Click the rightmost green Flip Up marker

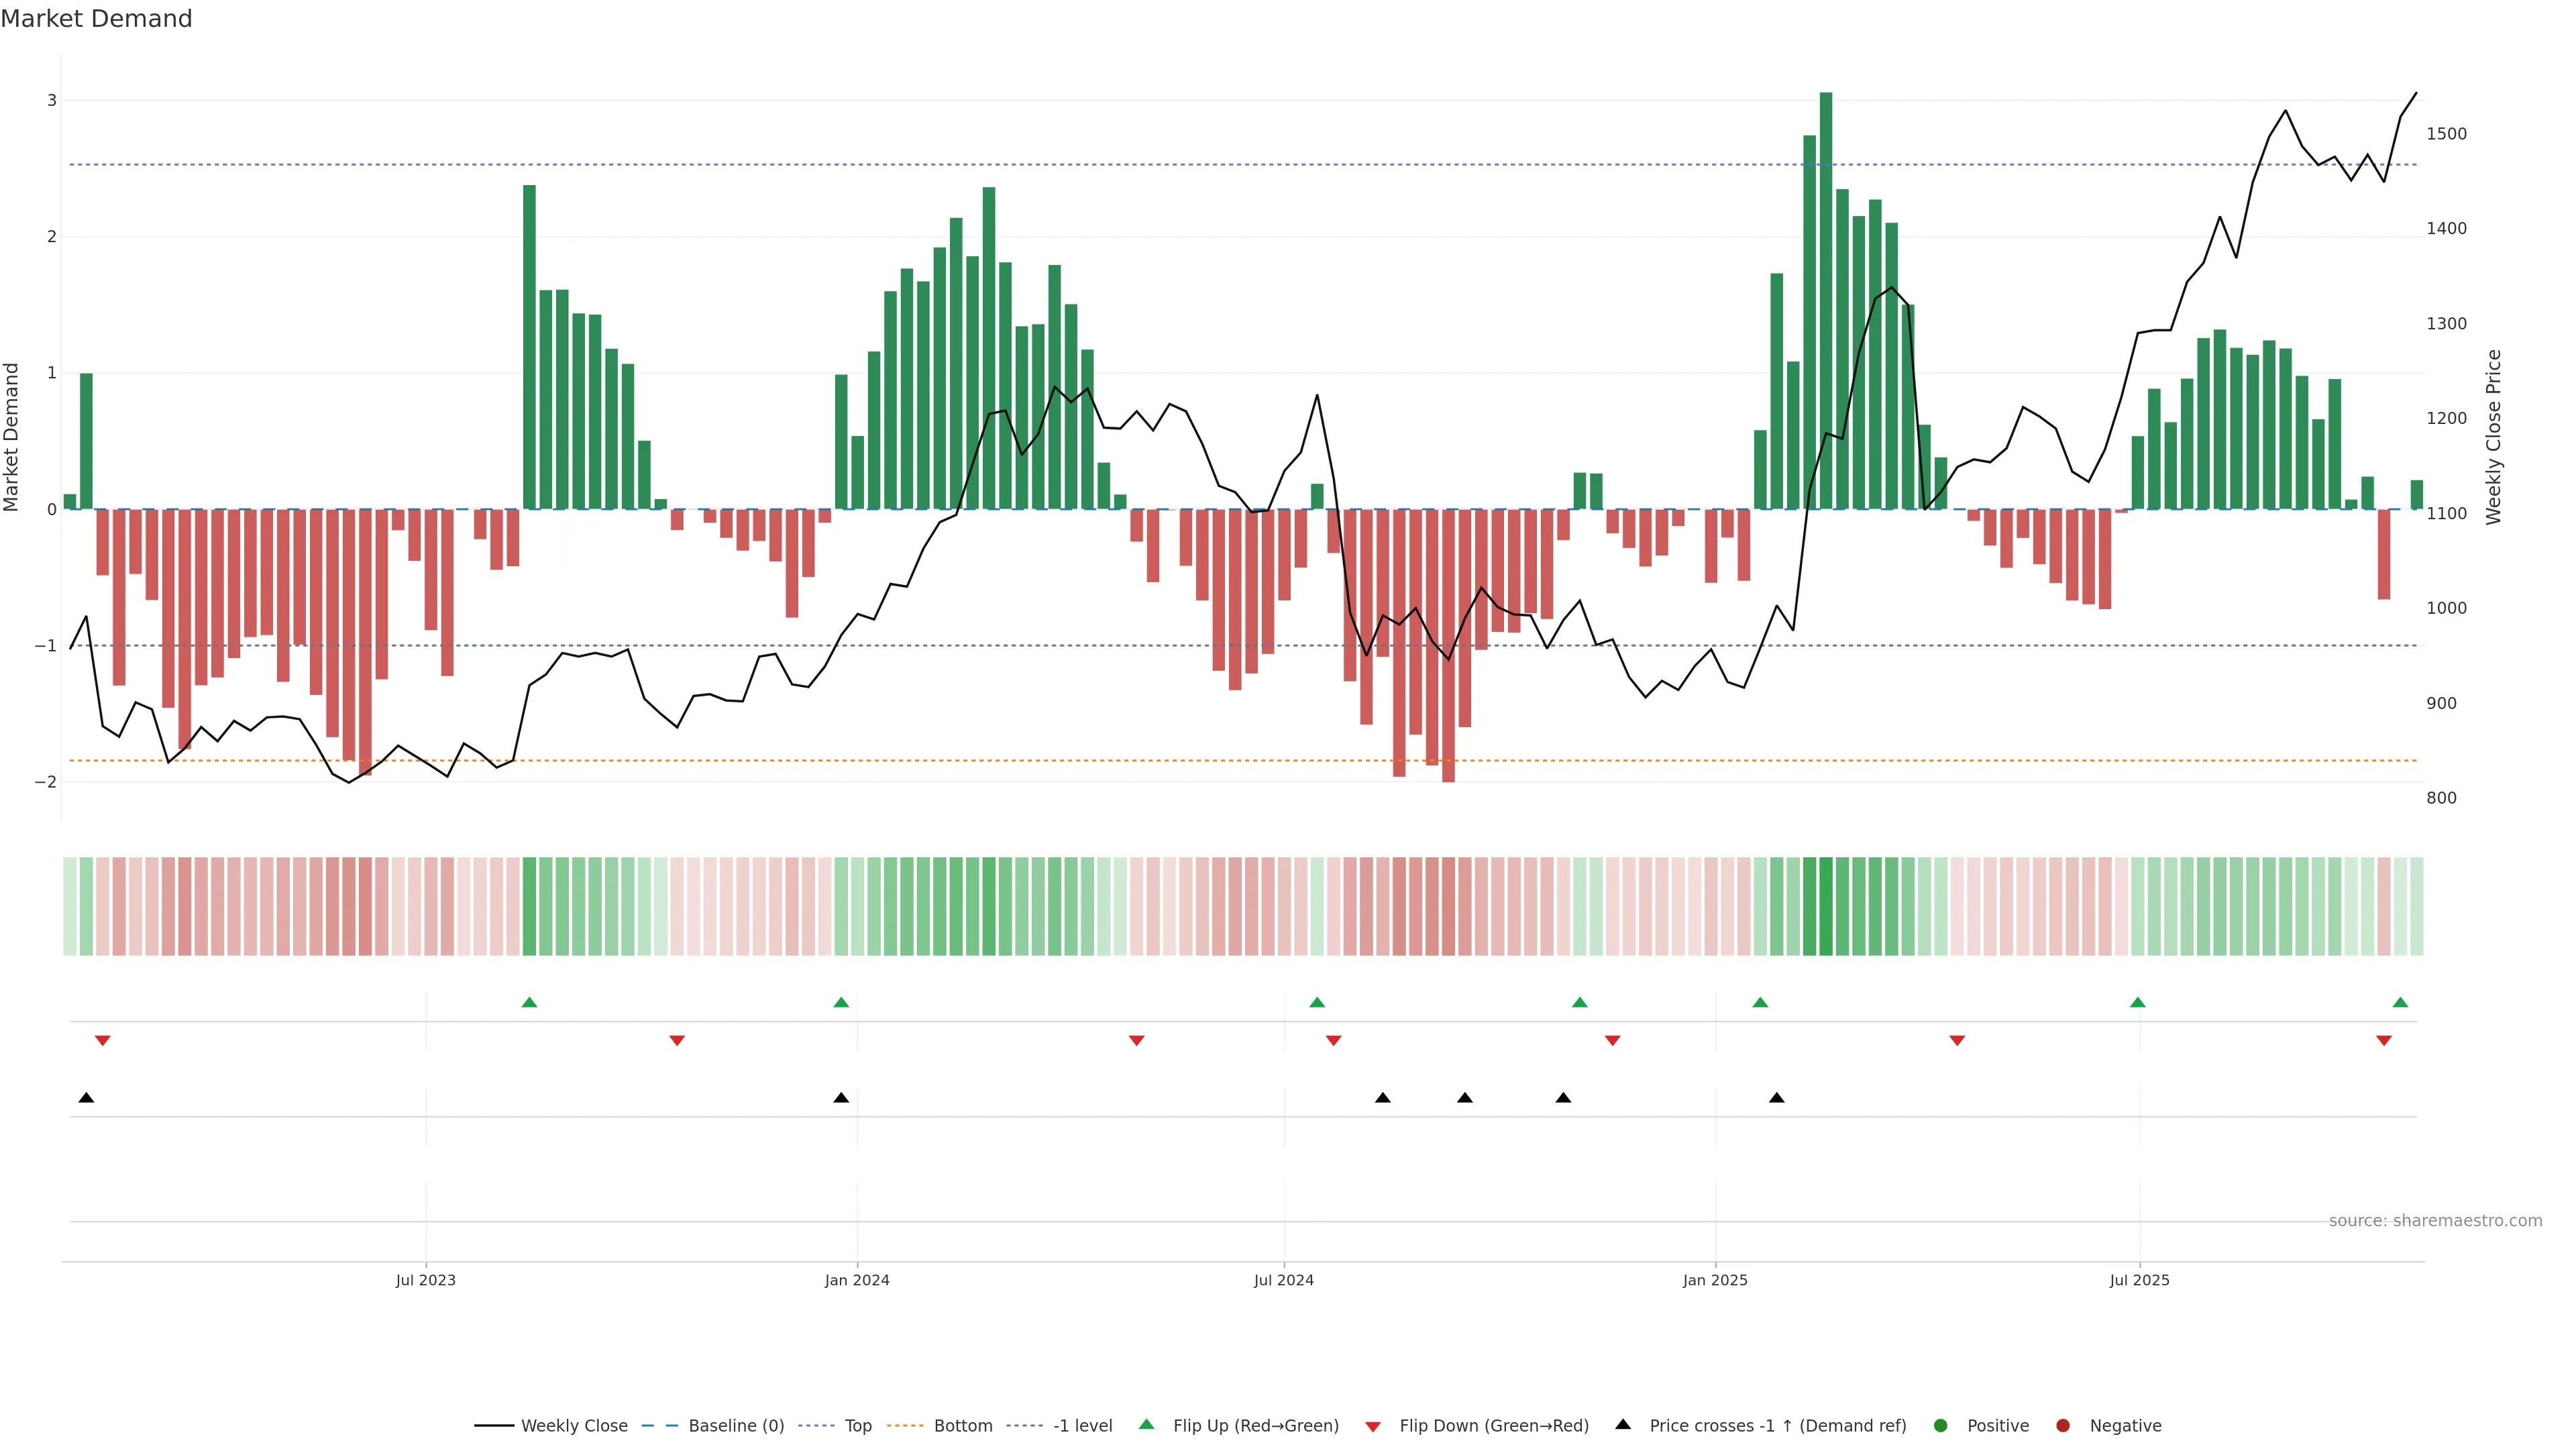click(x=2400, y=1002)
